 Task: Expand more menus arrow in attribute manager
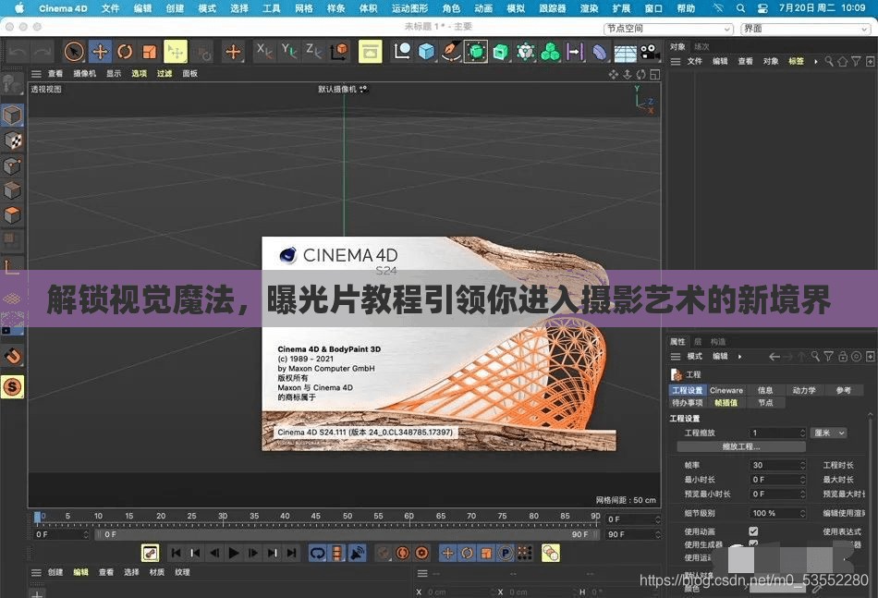click(x=739, y=356)
